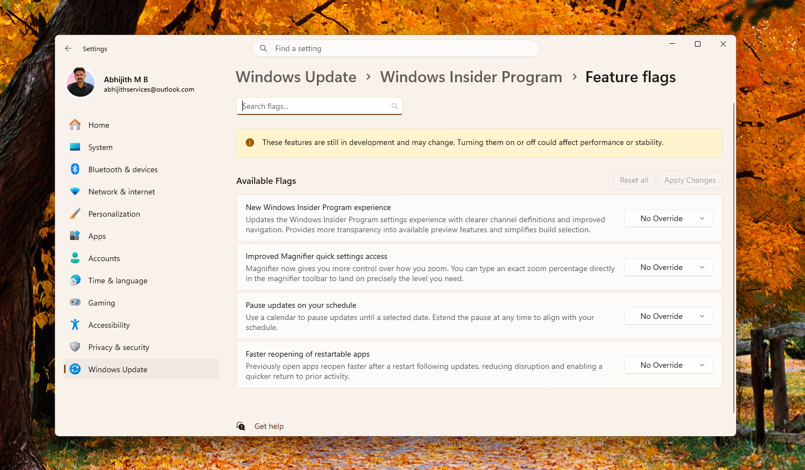Click the System monitor icon
The height and width of the screenshot is (470, 805).
click(75, 147)
